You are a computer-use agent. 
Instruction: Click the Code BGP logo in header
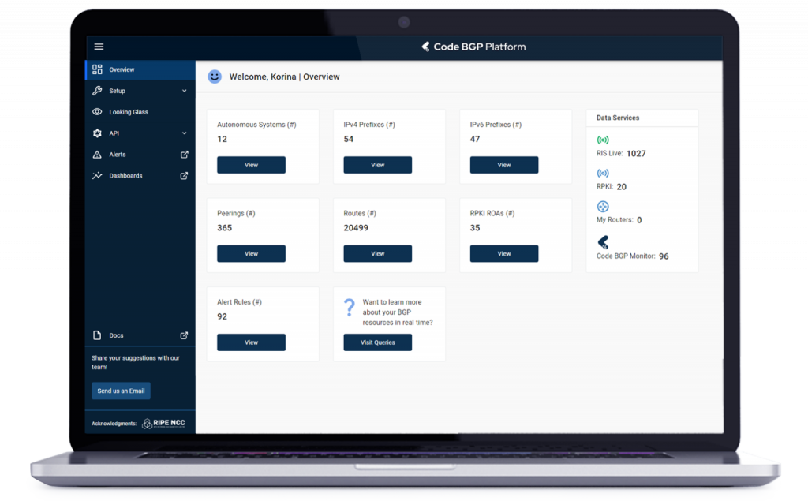click(425, 47)
